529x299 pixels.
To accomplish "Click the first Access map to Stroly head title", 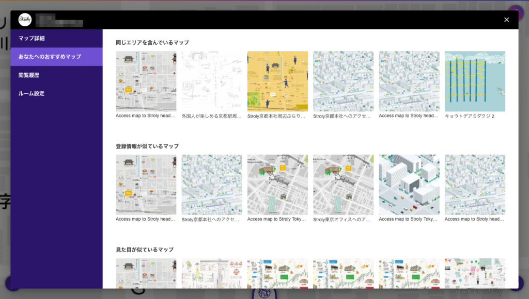I will click(x=146, y=117).
